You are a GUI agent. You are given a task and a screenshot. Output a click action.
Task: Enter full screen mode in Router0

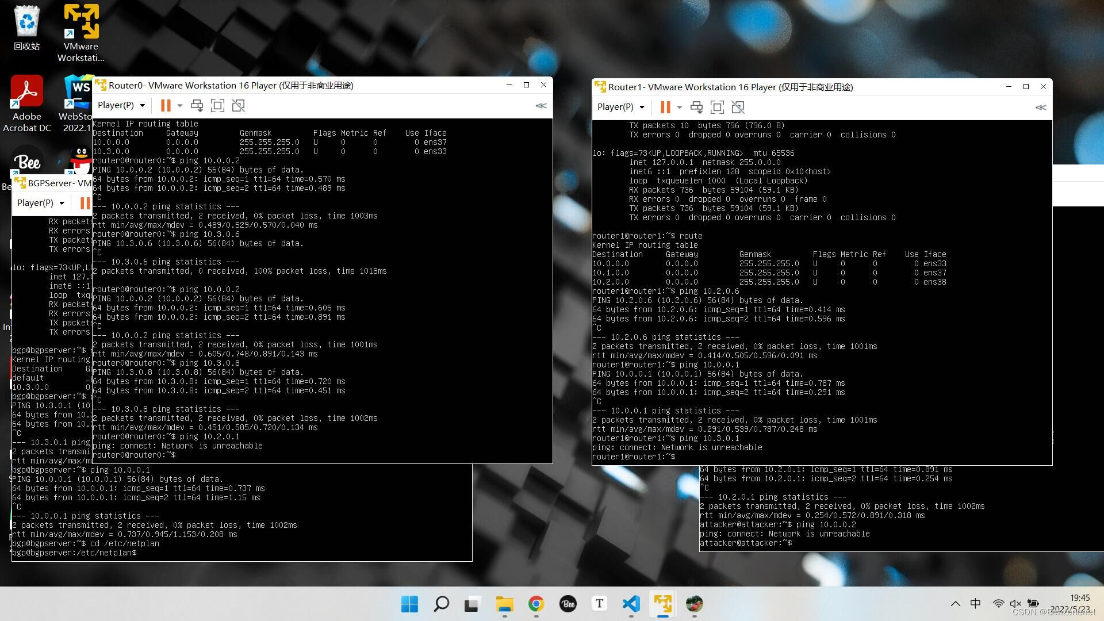217,105
